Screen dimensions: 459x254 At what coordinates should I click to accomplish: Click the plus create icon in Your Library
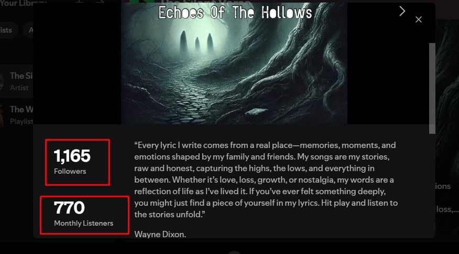(x=79, y=2)
